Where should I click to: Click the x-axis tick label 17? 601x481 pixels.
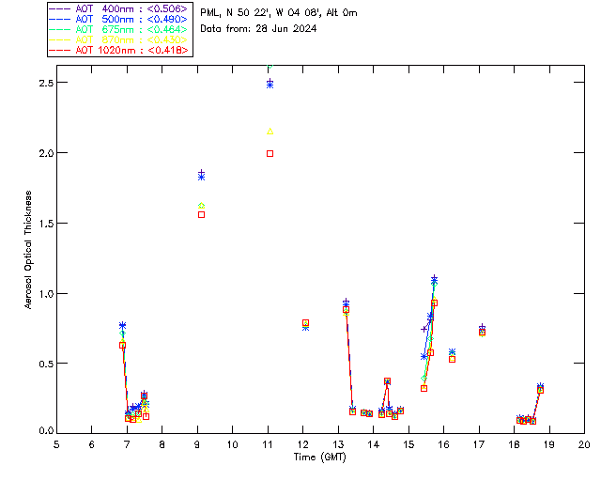coord(479,444)
